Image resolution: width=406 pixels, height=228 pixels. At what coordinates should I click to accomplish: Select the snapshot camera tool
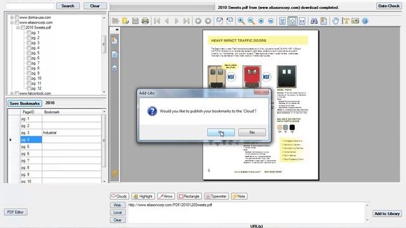click(x=355, y=21)
